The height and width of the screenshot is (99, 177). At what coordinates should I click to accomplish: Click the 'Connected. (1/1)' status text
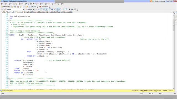coord(7,91)
